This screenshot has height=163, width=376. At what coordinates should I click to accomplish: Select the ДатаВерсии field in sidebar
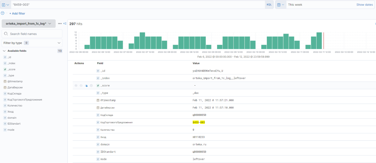pos(15,87)
